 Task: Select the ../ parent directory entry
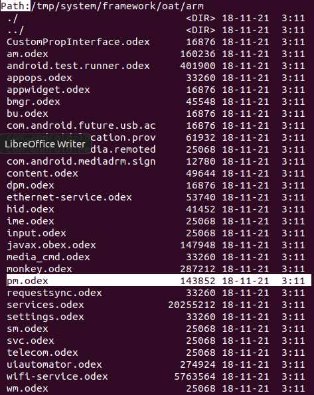159,31
